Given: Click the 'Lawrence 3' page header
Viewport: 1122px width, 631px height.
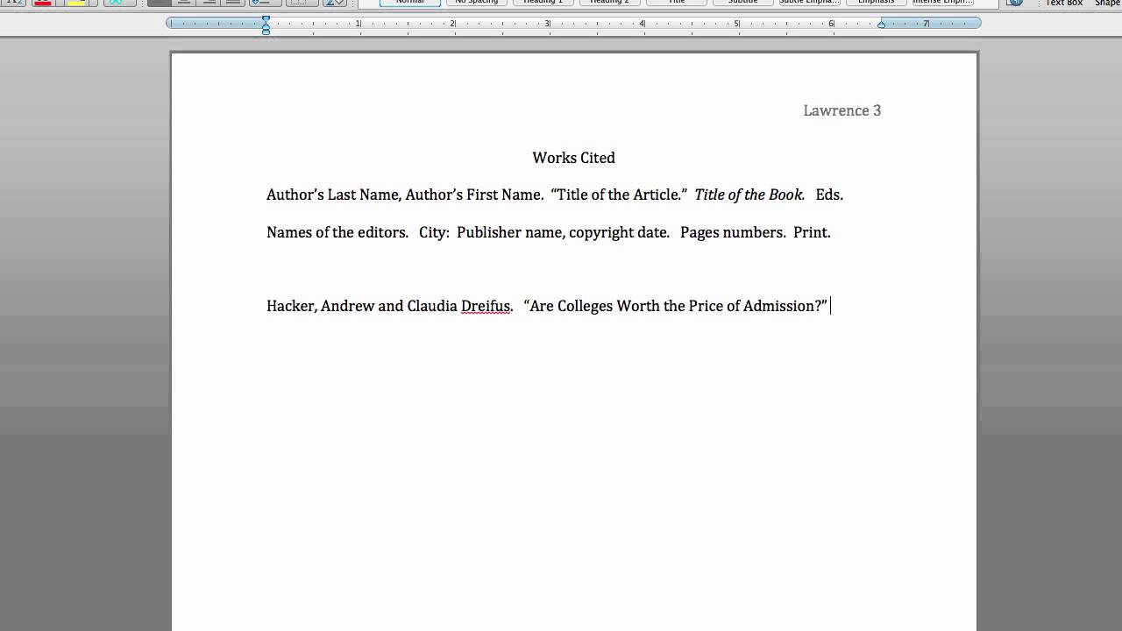Looking at the screenshot, I should coord(842,110).
